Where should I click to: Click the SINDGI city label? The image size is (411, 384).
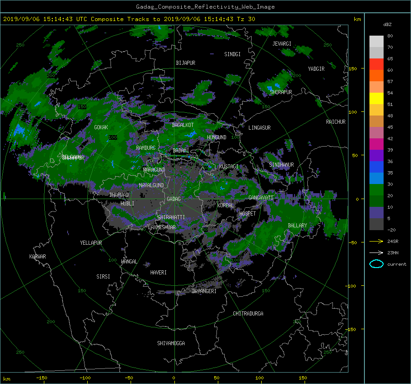(x=232, y=54)
